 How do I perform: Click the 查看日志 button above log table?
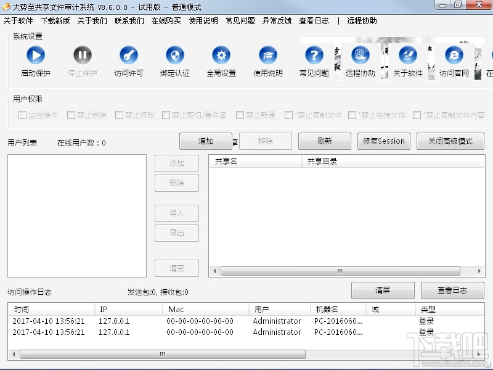[452, 290]
